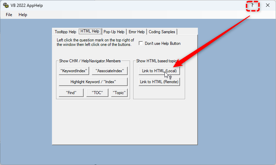This screenshot has height=165, width=276.
Task: Show the Coding Samples tab
Action: coord(162,32)
